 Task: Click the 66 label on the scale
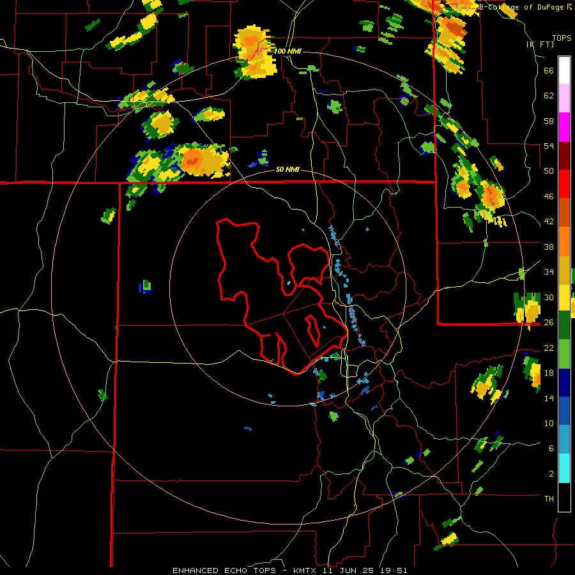[x=549, y=70]
